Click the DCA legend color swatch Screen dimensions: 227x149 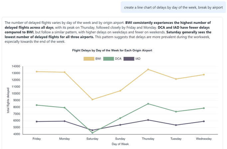click(109, 59)
